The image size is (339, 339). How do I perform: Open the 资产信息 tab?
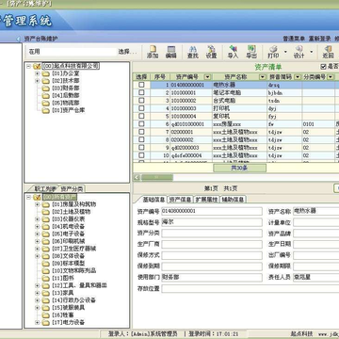[x=180, y=199]
